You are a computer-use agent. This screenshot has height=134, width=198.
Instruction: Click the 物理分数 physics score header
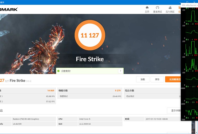click(x=63, y=91)
